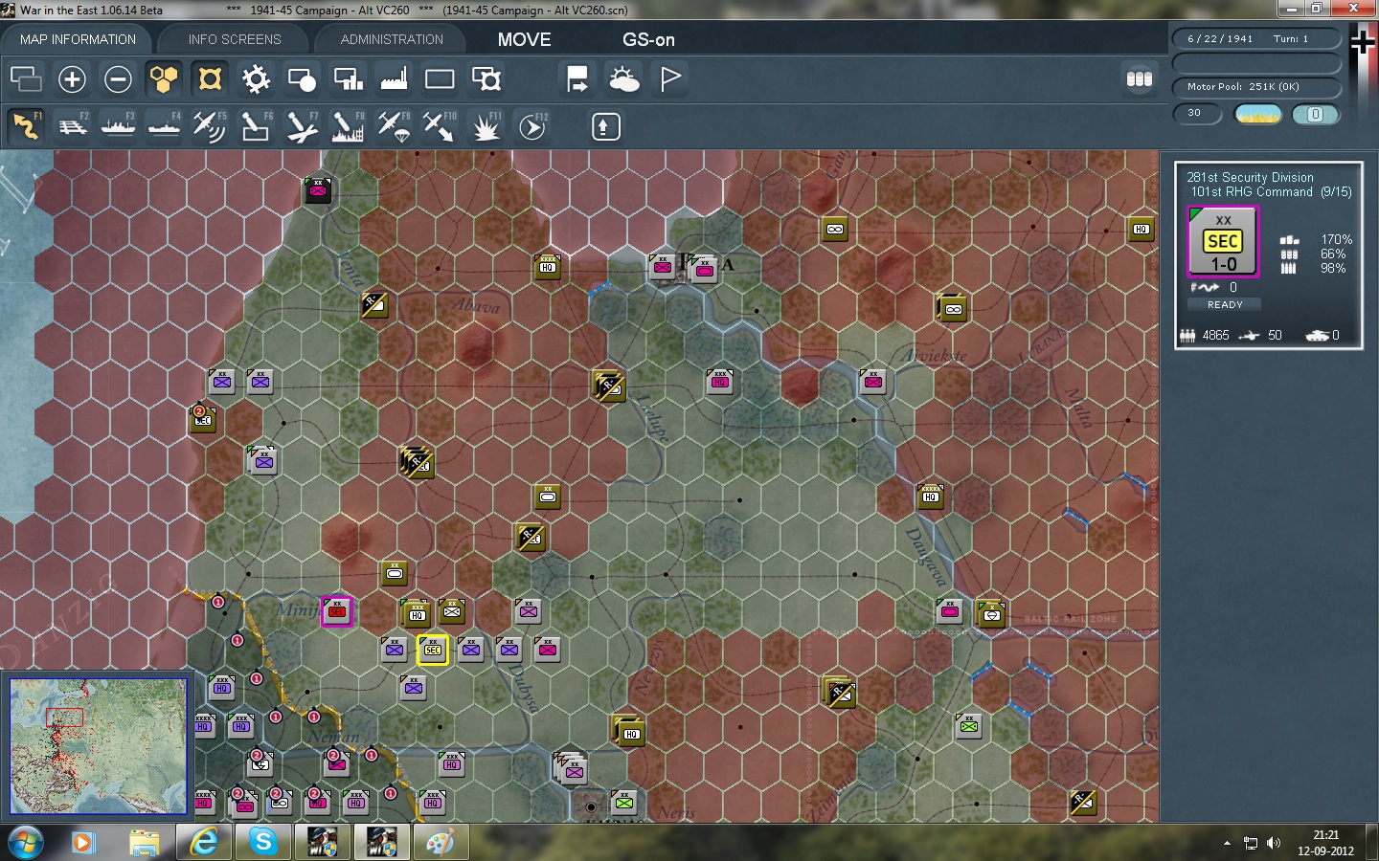Select the F11 explosion mode icon
Screen dimensions: 1379x861
486,126
